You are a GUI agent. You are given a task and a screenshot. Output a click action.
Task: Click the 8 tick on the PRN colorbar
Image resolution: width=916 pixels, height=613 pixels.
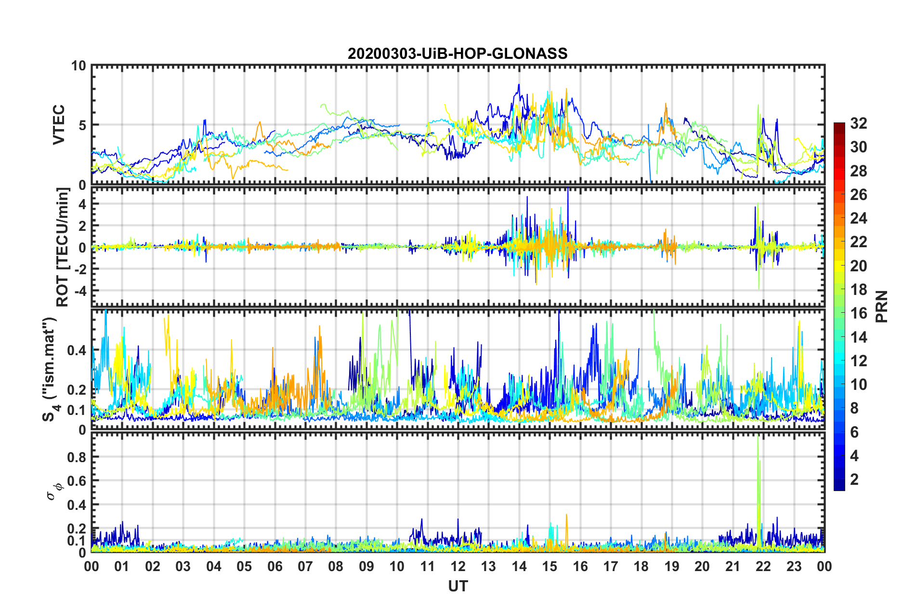coord(854,408)
